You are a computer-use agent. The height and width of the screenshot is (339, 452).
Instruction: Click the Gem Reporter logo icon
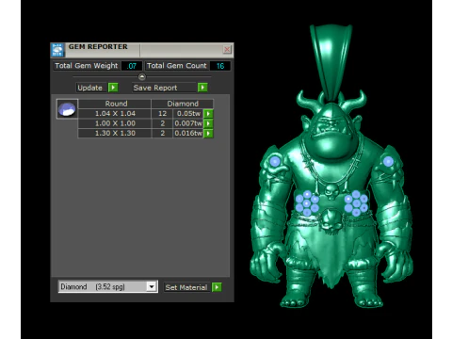click(x=57, y=50)
